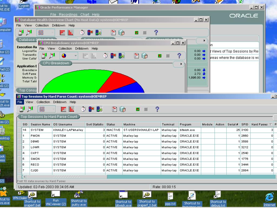Click the Session Name column header
This screenshot has height=208, width=277.
[41, 124]
